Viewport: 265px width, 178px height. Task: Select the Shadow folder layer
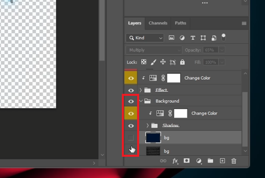coord(190,125)
